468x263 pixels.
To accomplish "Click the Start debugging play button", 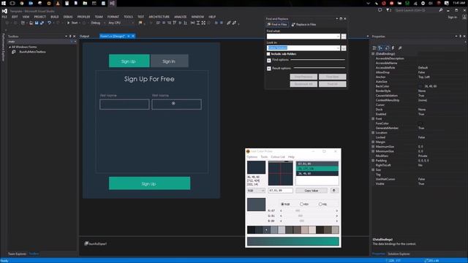I will point(68,23).
